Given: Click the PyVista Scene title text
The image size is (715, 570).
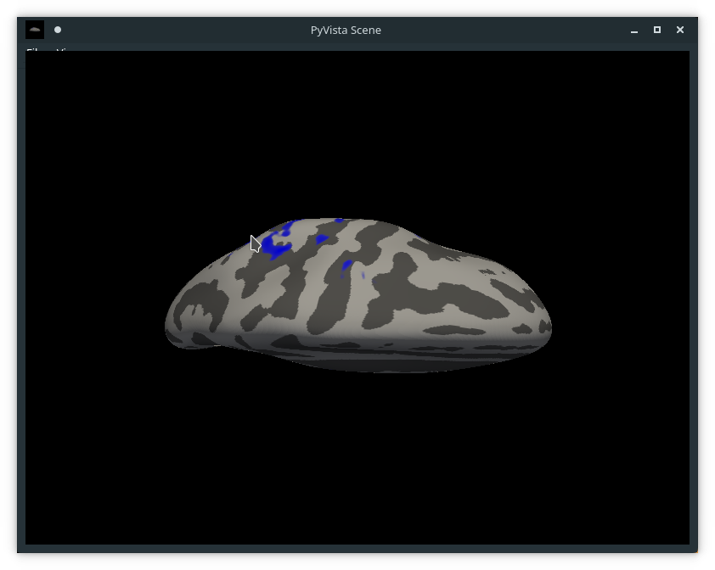Looking at the screenshot, I should (346, 30).
